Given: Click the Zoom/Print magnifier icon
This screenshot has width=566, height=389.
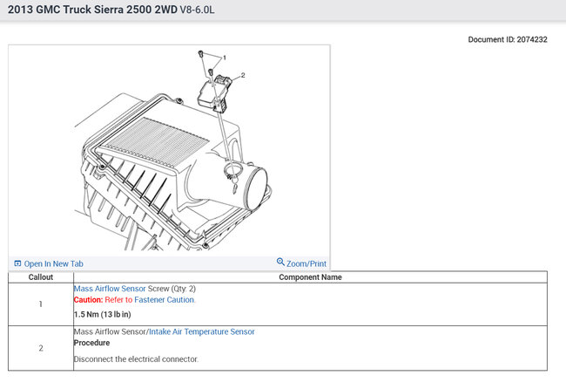Looking at the screenshot, I should pos(280,262).
